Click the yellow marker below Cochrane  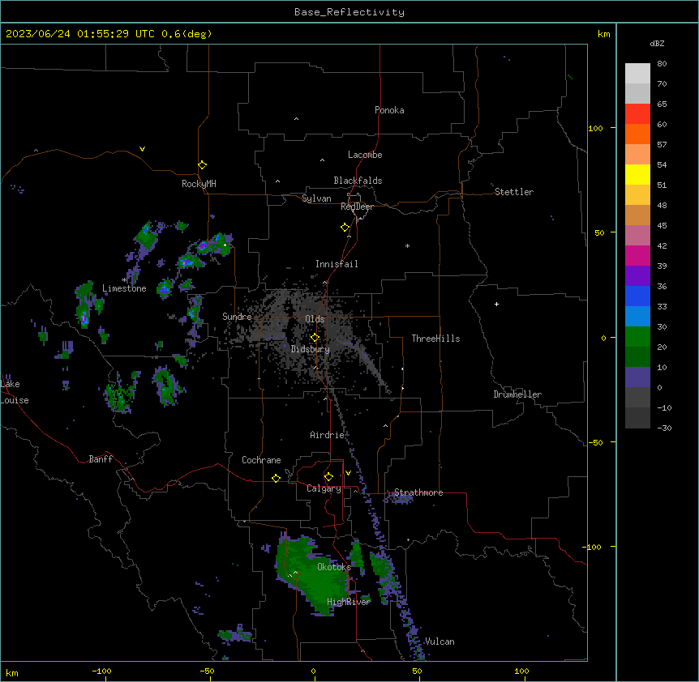(x=276, y=478)
